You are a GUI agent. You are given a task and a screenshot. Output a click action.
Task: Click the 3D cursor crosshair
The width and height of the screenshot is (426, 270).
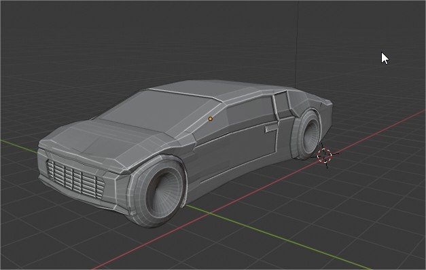(x=324, y=155)
